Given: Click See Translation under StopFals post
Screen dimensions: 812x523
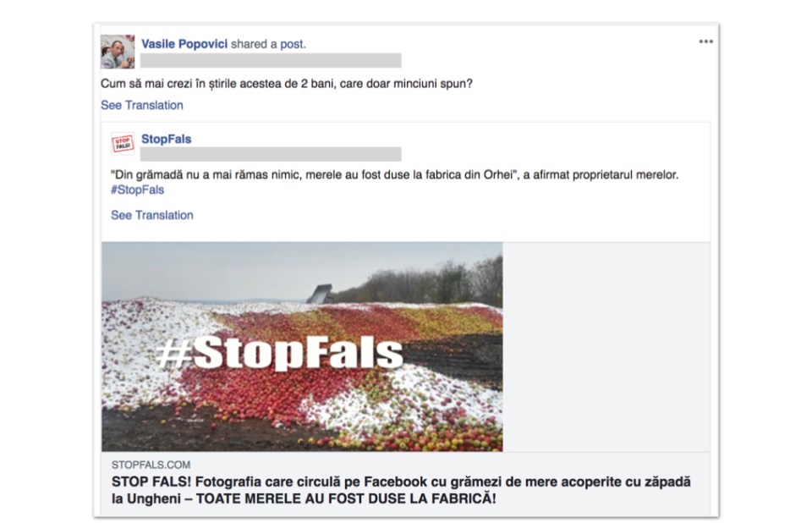Looking at the screenshot, I should pos(151,215).
